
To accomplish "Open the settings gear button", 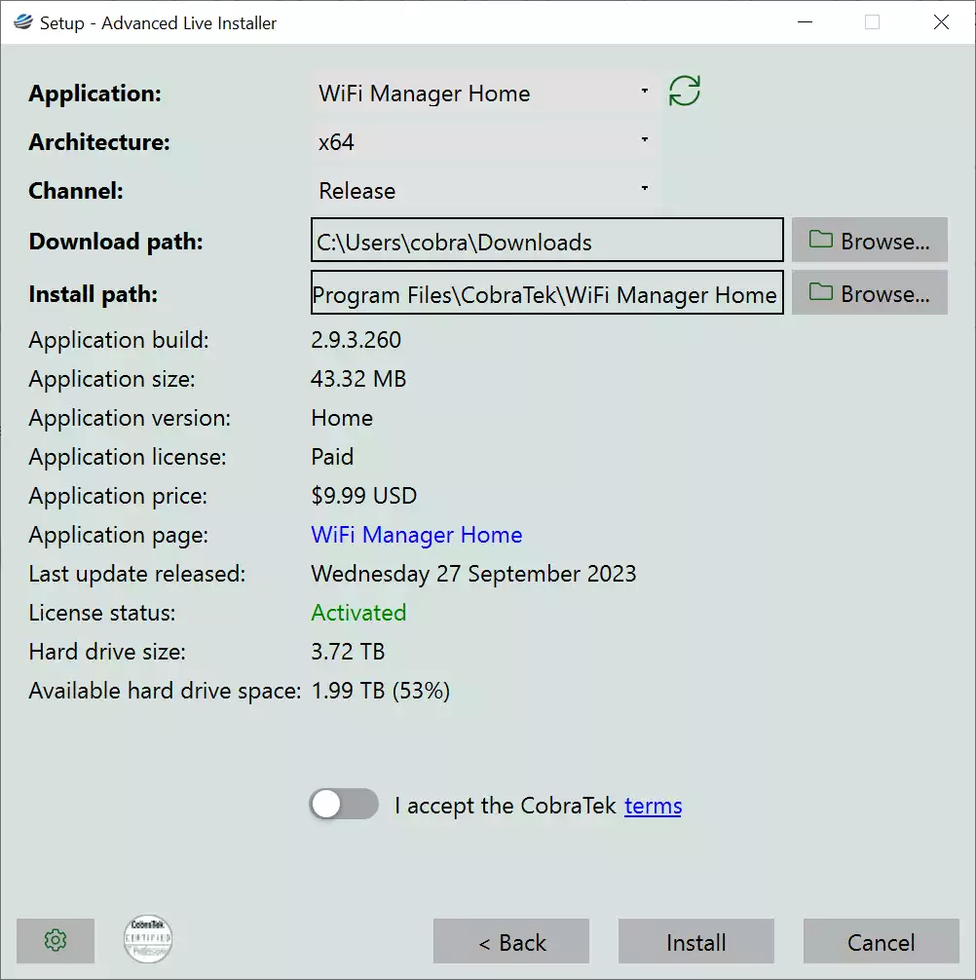I will (x=56, y=940).
